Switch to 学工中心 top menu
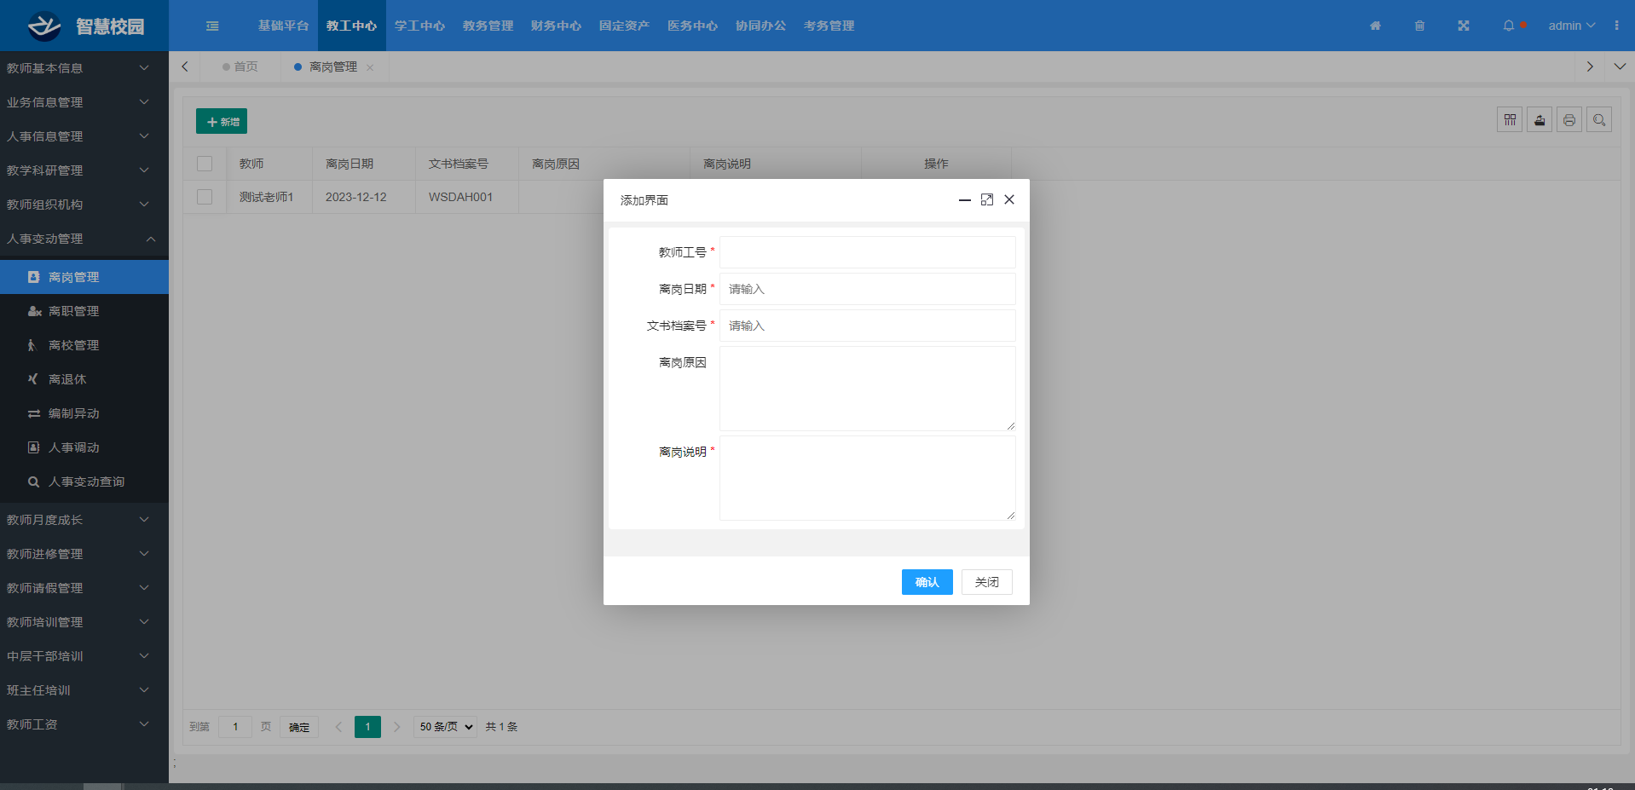1635x790 pixels. point(419,26)
